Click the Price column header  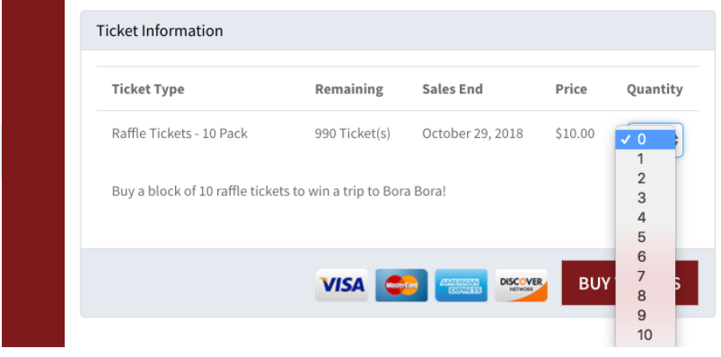pyautogui.click(x=571, y=89)
